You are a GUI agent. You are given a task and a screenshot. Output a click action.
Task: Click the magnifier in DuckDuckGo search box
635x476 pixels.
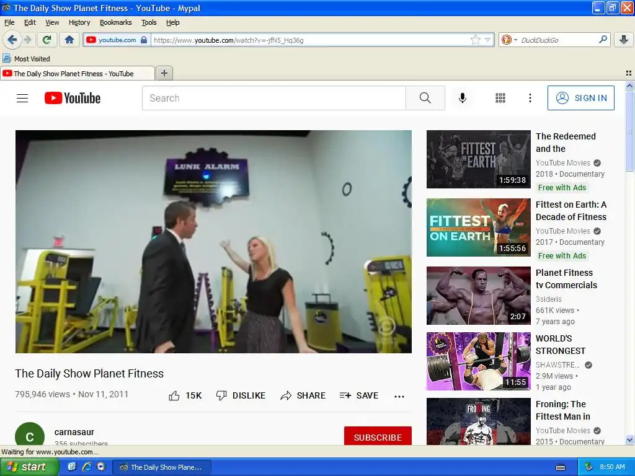tap(603, 40)
